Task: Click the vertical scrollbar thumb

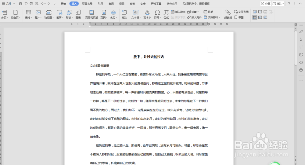Action: 296,47
